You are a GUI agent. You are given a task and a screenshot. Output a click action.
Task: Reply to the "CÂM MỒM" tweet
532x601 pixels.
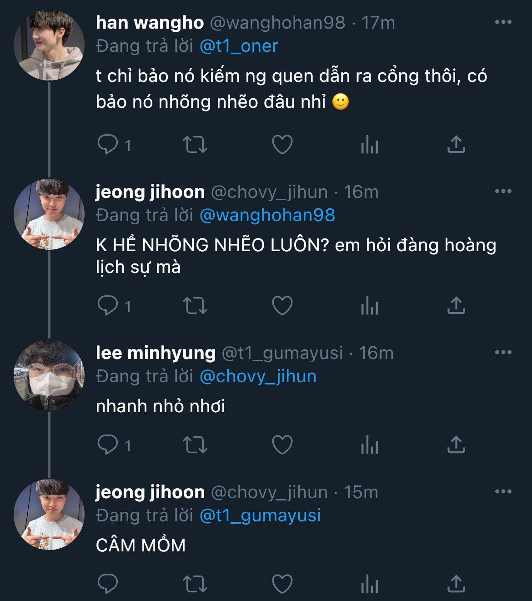coord(108,584)
